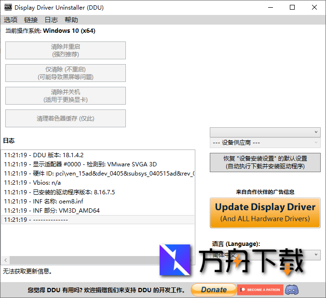This screenshot has height=298, width=326.
Task: Open the 选项 menu
Action: (11, 20)
